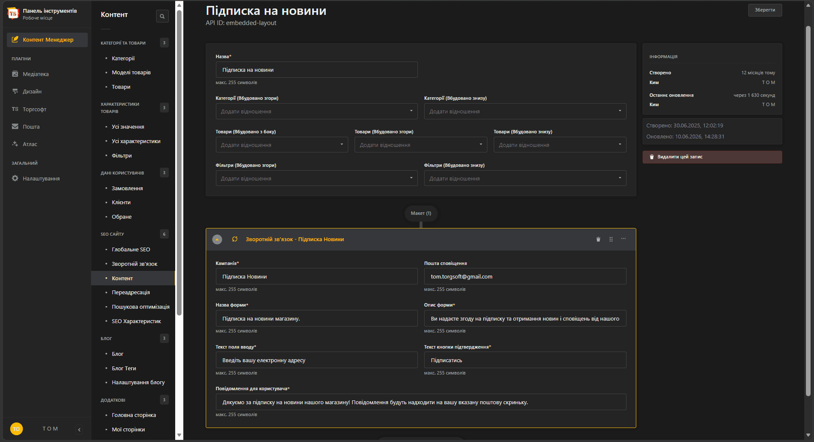Click the Макет (1) button
This screenshot has width=814, height=442.
[421, 213]
